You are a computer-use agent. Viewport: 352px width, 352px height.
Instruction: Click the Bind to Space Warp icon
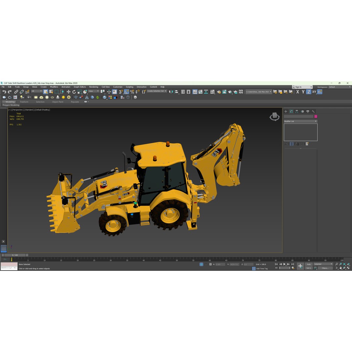point(27,92)
